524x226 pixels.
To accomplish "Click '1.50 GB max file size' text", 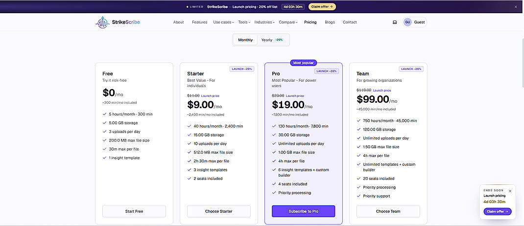I will click(381, 147).
